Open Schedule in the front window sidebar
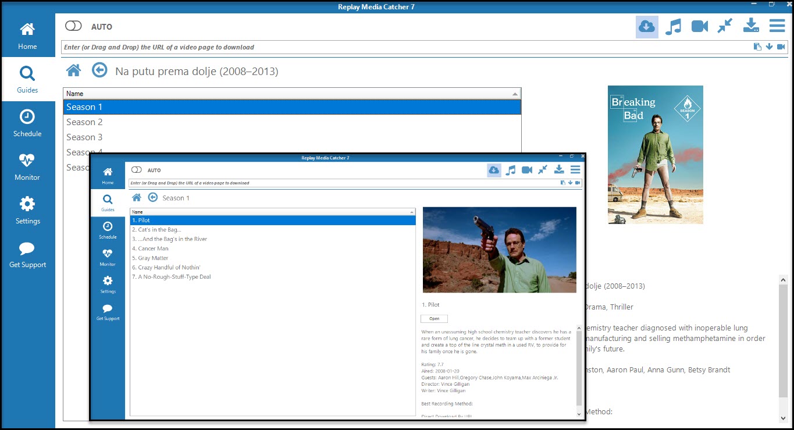 point(108,230)
